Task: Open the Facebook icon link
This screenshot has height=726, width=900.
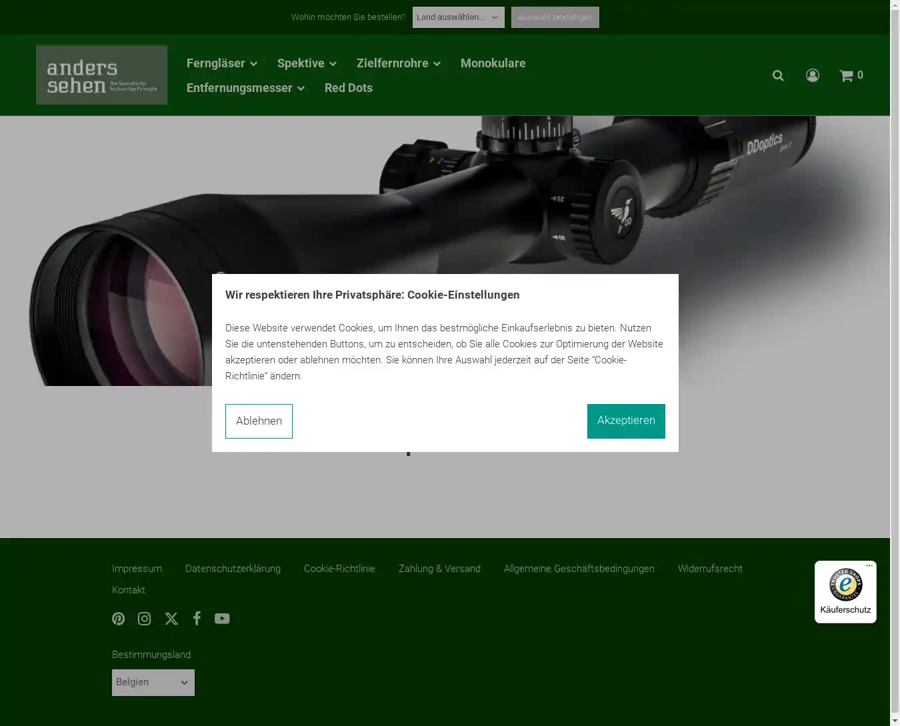Action: coord(197,619)
